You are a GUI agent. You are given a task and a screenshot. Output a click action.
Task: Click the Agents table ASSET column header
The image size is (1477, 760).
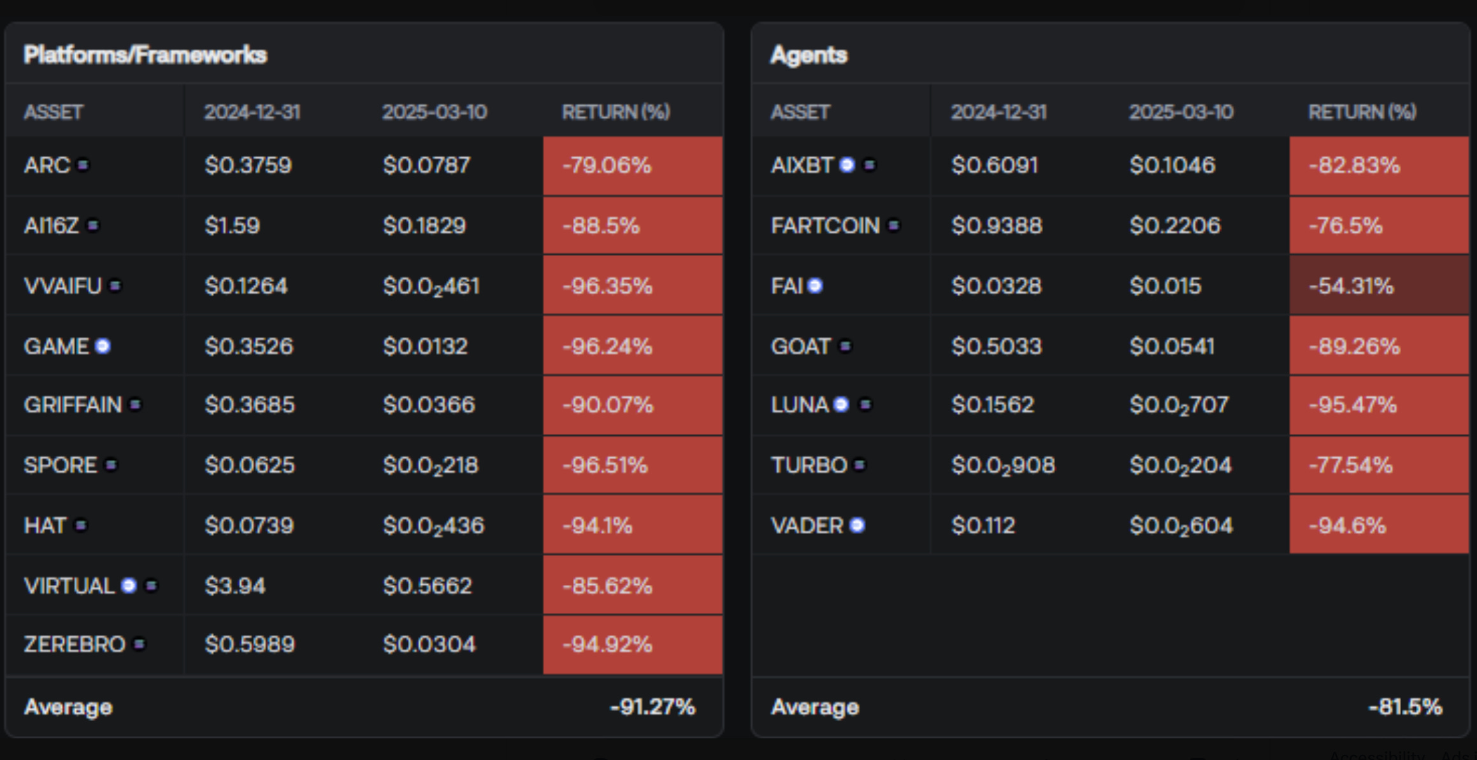coord(800,112)
